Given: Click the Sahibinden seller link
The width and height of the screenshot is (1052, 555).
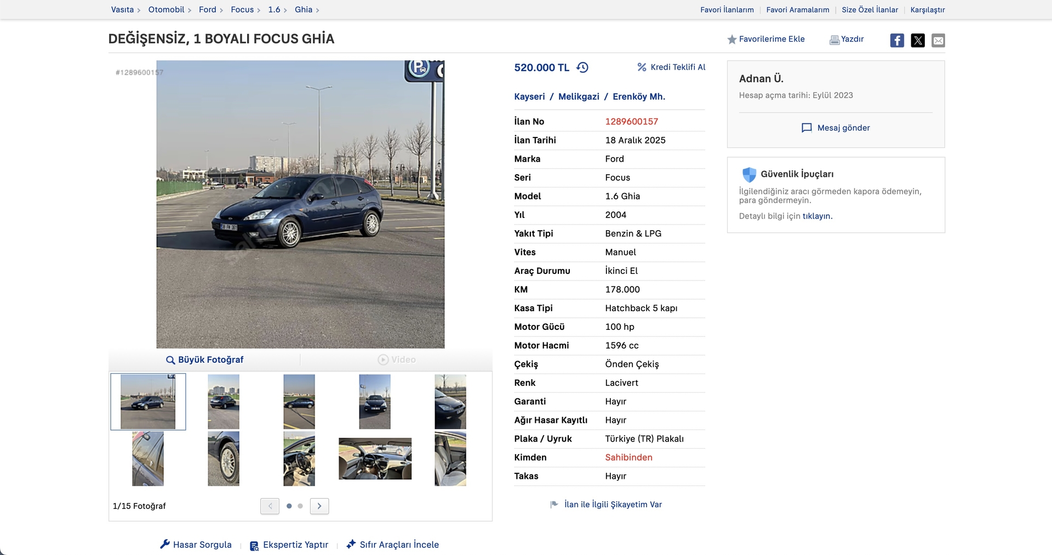Looking at the screenshot, I should [x=628, y=457].
